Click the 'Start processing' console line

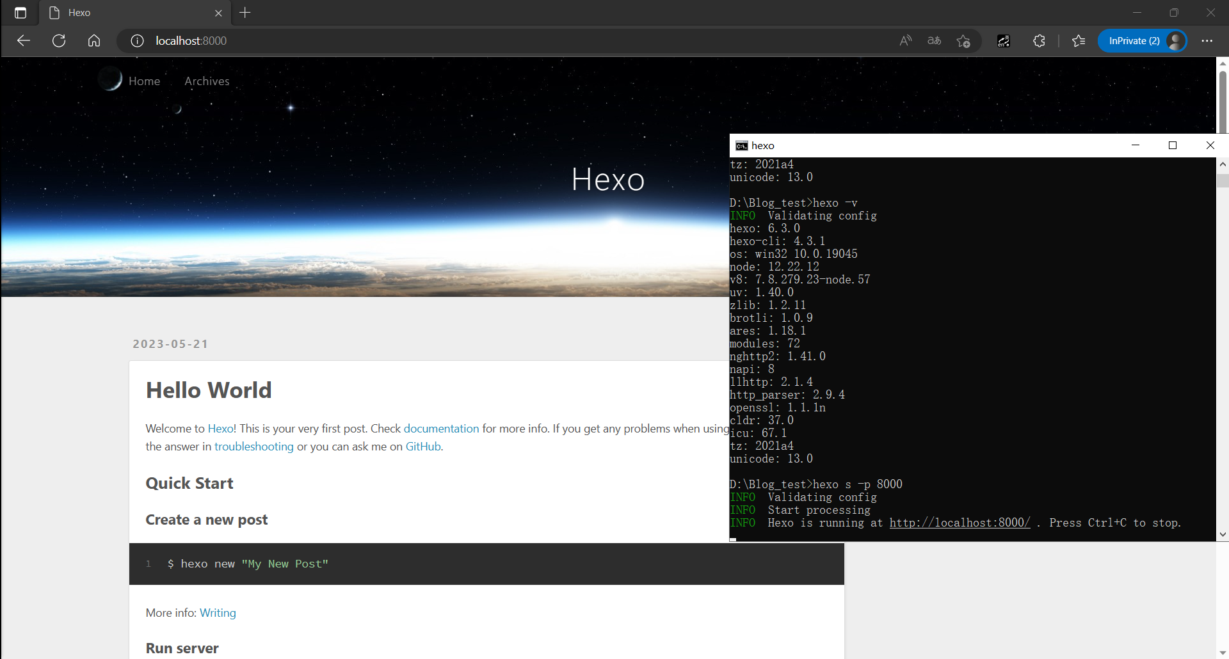pyautogui.click(x=819, y=510)
